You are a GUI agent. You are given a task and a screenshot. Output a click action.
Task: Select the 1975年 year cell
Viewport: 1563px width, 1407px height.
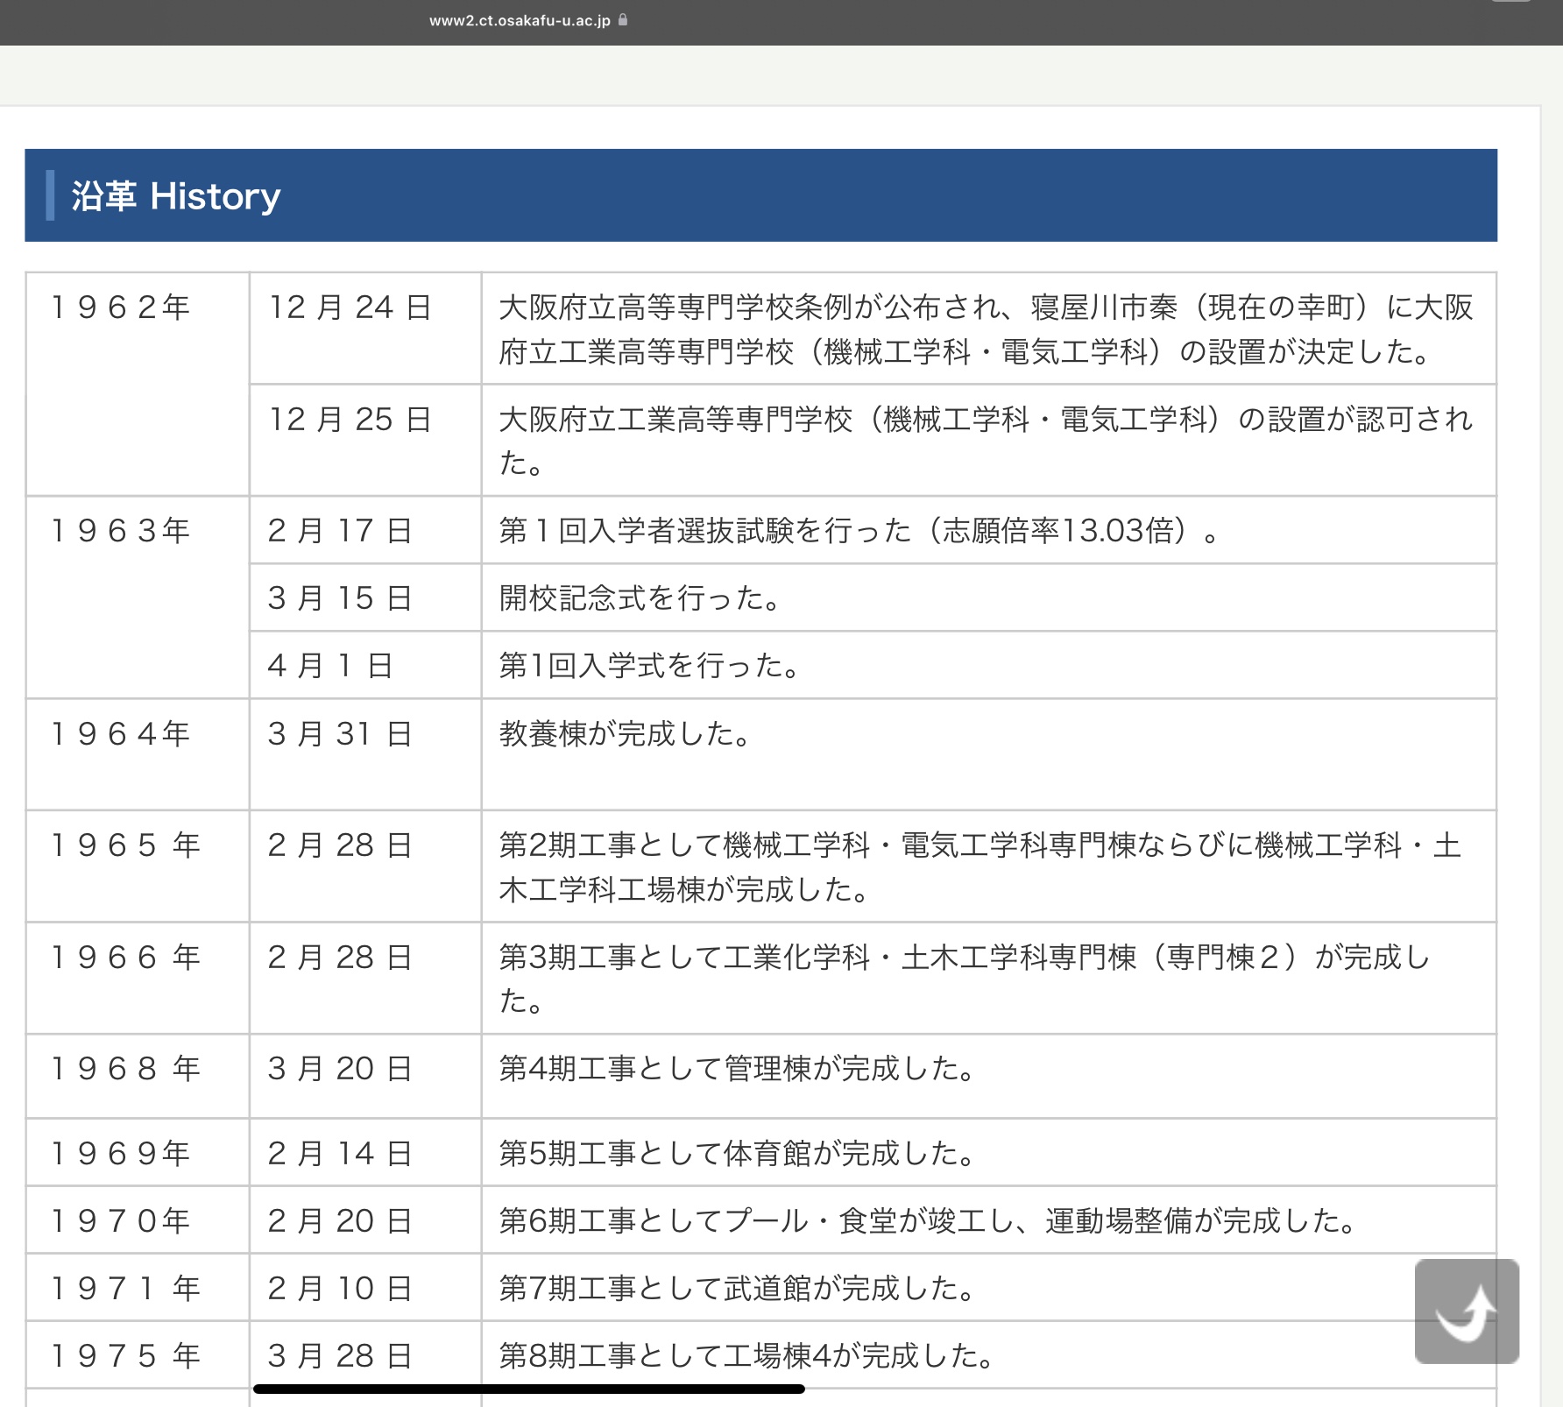(x=138, y=1354)
